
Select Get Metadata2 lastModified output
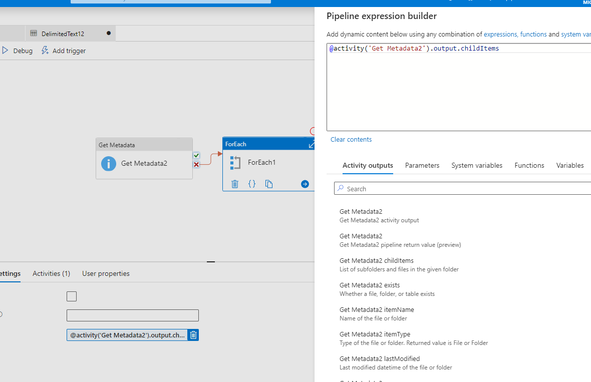coord(396,363)
